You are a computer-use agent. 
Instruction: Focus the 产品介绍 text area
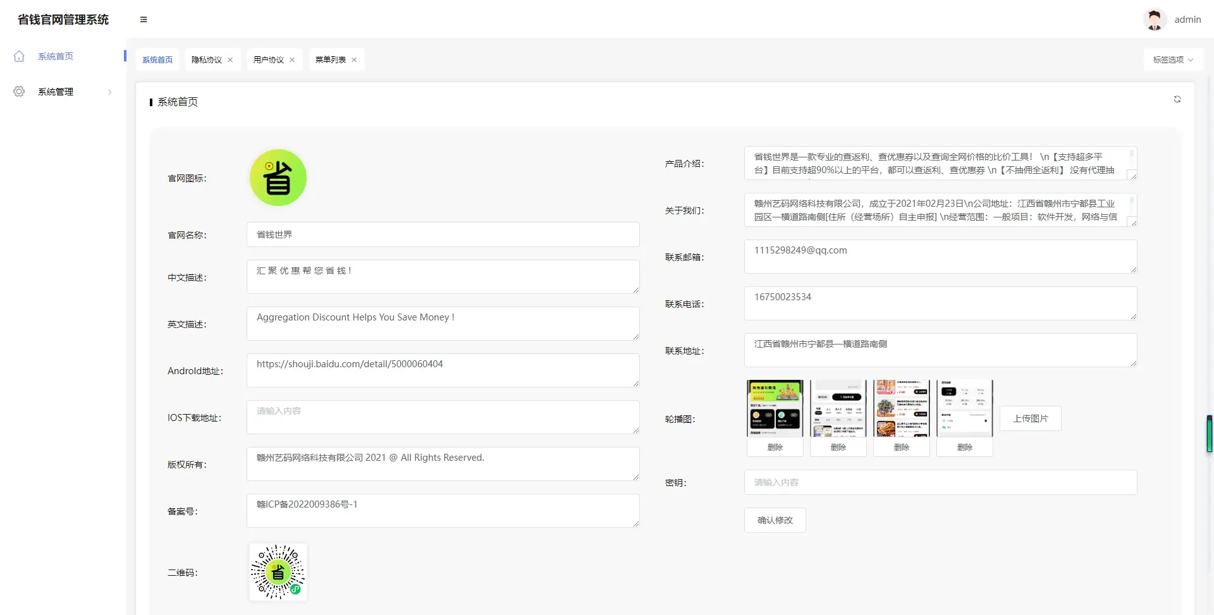coord(941,163)
